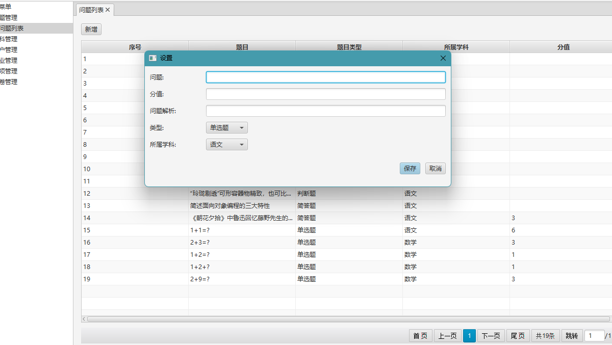Advance to 下一页 of results
Image resolution: width=612 pixels, height=345 pixels.
pos(491,336)
